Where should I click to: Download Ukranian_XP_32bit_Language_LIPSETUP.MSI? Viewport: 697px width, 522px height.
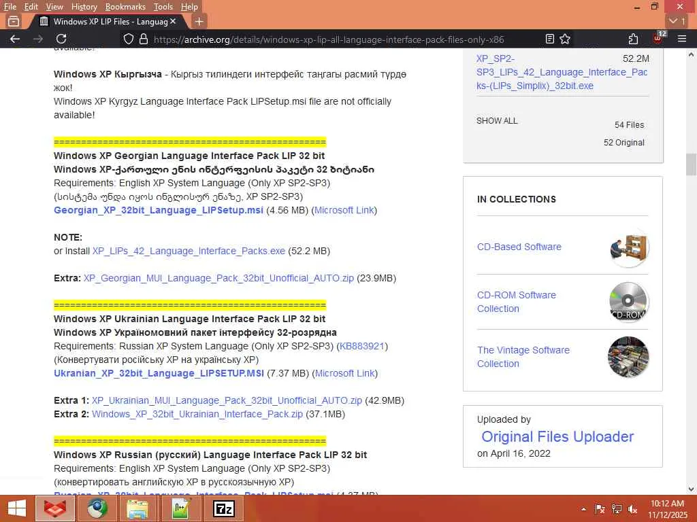[159, 373]
